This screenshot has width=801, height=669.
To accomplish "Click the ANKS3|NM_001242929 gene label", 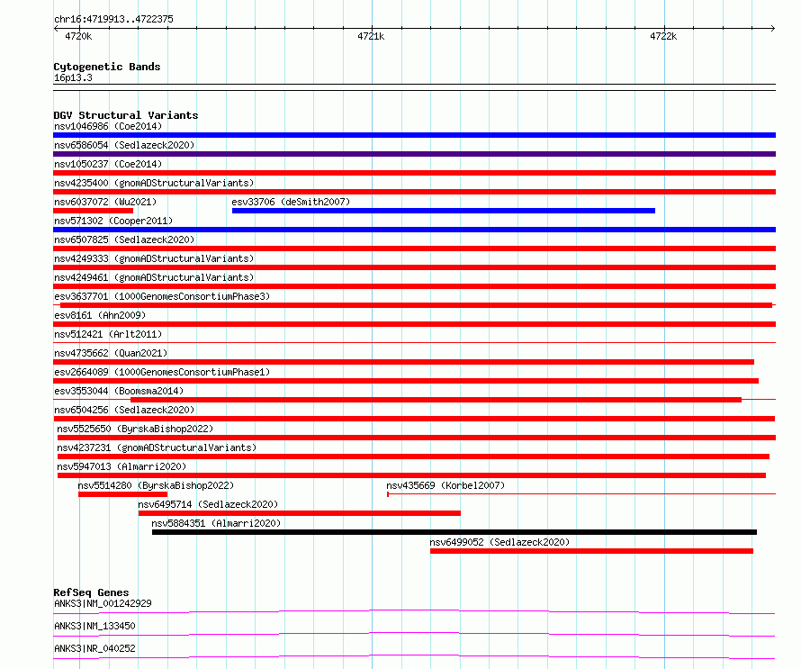I will tap(103, 603).
